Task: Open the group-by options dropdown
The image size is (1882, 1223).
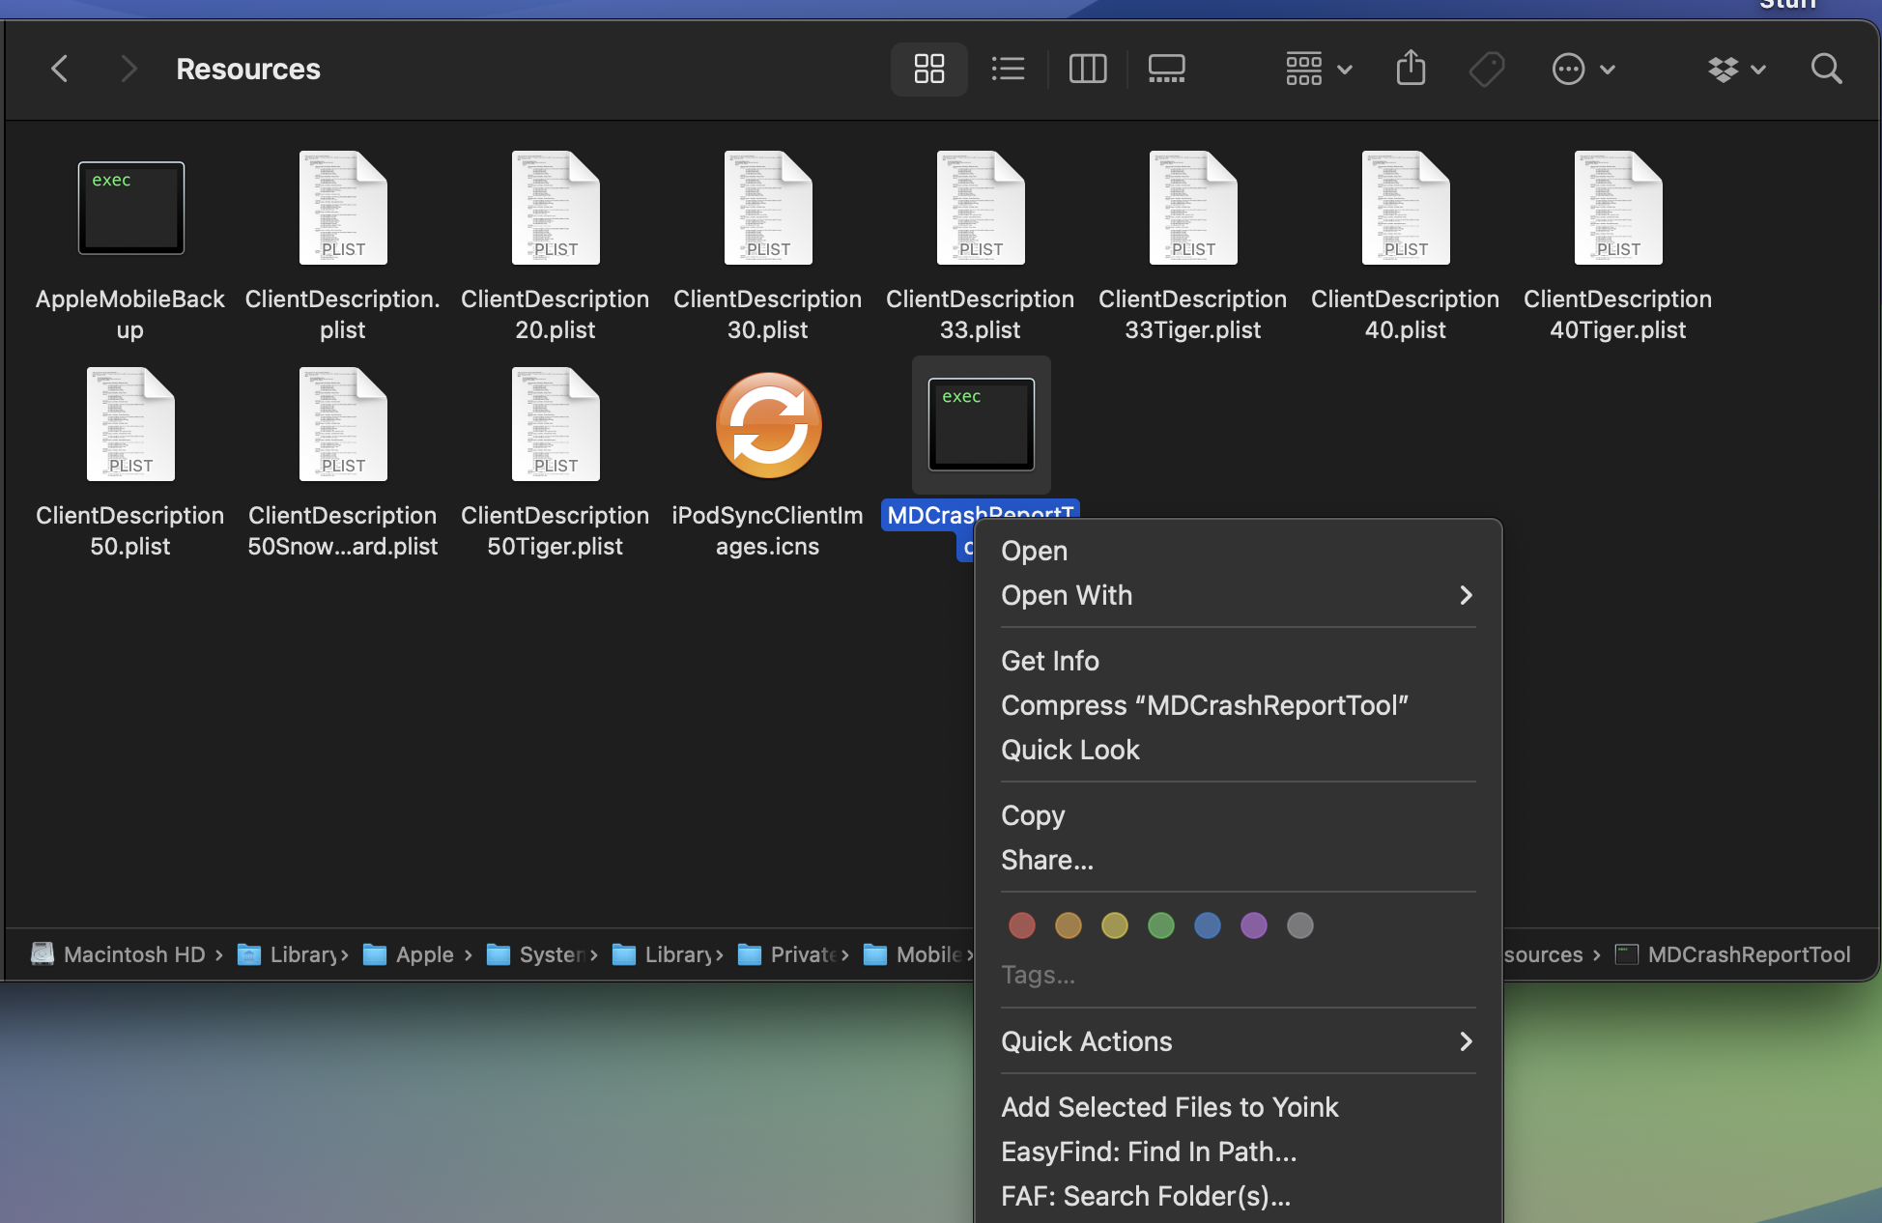Action: 1318,69
